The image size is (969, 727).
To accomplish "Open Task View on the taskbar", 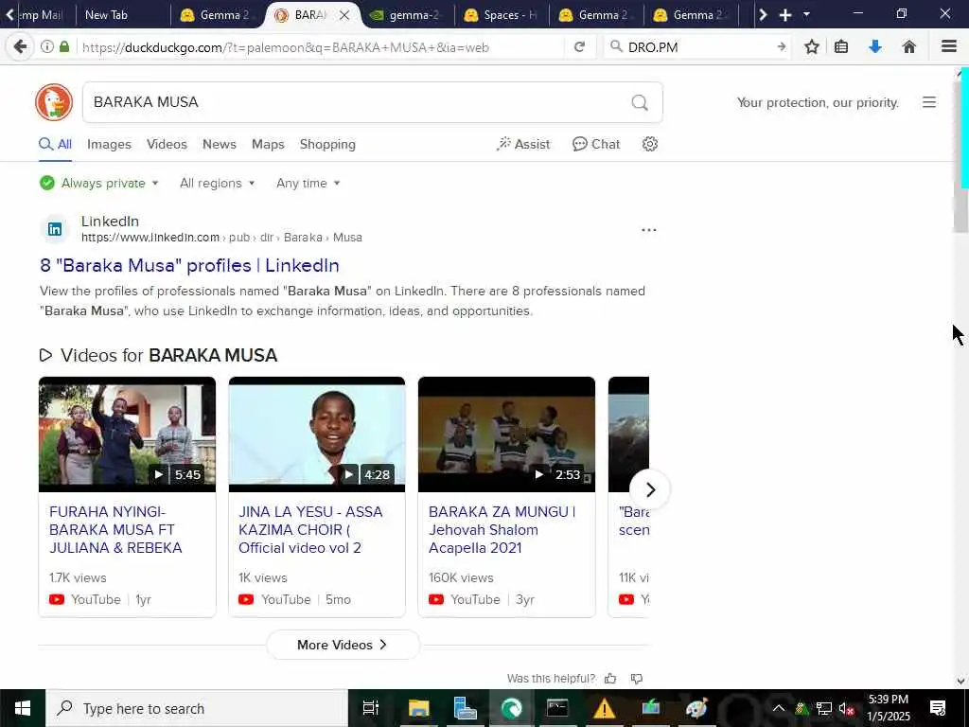I will tap(370, 708).
